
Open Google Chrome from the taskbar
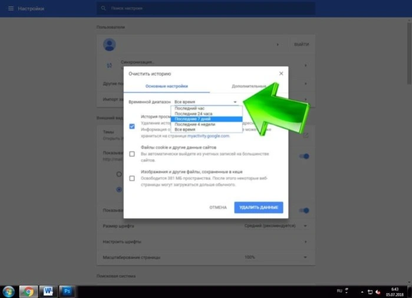pos(28,292)
